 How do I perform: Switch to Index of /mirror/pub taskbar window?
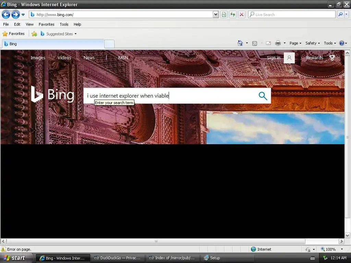(x=172, y=258)
